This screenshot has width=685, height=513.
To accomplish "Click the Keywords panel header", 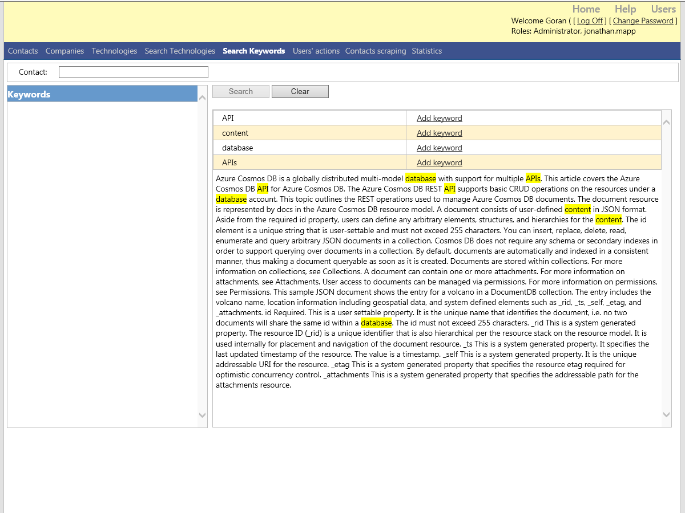I will click(102, 94).
